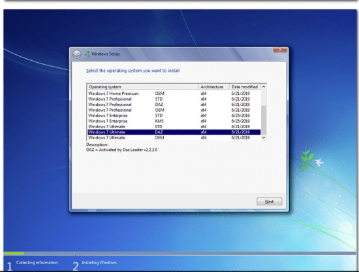Sort by Date modified column header
This screenshot has height=272, width=359.
click(x=245, y=87)
